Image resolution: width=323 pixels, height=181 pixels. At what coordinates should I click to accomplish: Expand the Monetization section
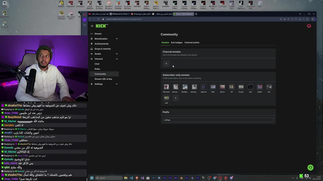pyautogui.click(x=104, y=39)
